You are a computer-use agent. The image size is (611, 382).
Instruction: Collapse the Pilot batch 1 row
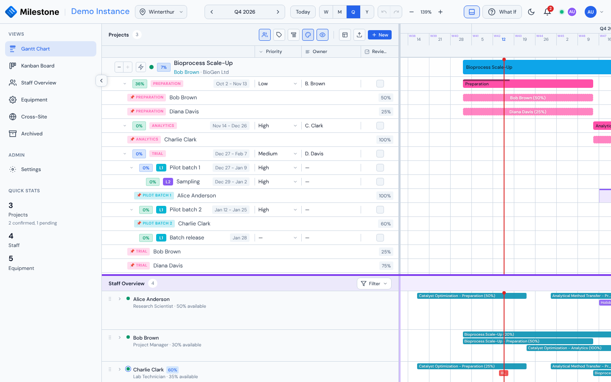pyautogui.click(x=132, y=168)
